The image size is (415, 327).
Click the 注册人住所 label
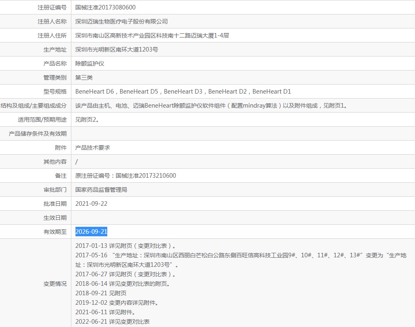(x=52, y=35)
